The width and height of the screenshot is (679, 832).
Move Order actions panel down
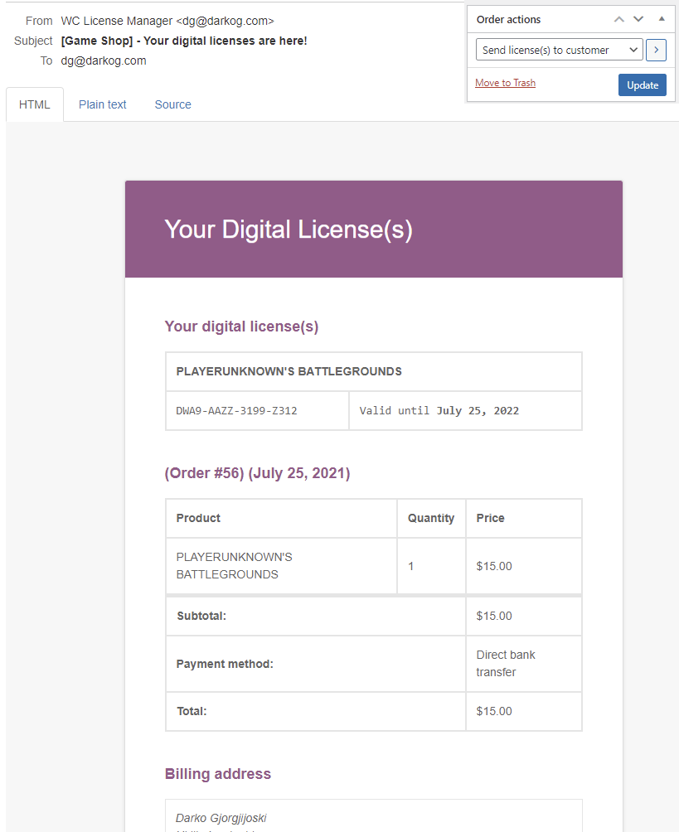click(638, 19)
